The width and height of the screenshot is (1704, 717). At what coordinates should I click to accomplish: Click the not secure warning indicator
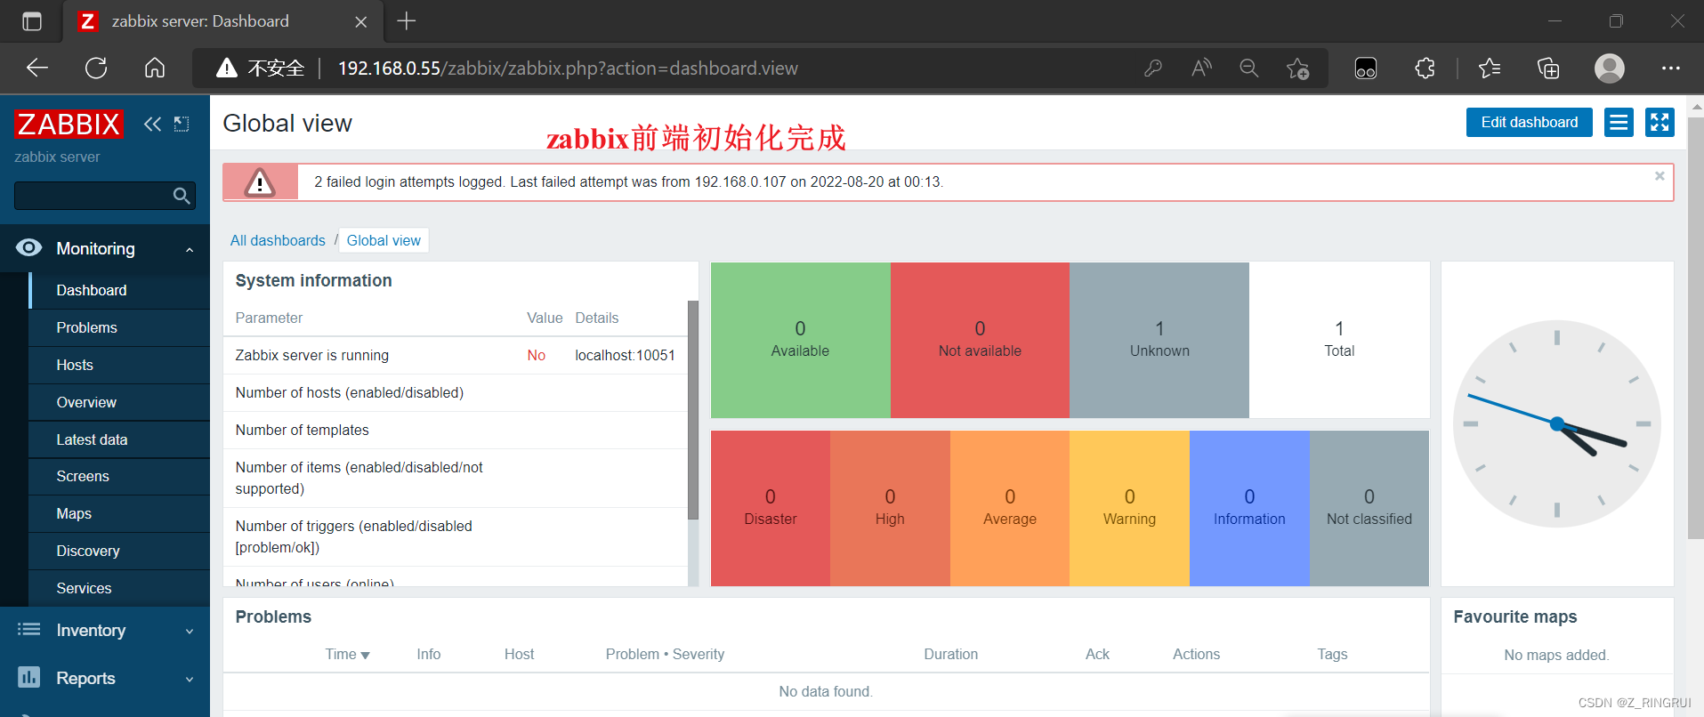pyautogui.click(x=261, y=68)
